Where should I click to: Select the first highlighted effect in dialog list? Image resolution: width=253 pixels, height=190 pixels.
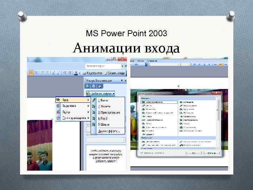pyautogui.click(x=159, y=102)
